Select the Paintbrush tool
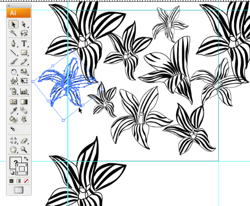The height and width of the screenshot is (206, 250). (14, 61)
